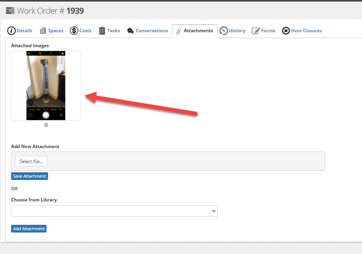Click the clock icon for History
The image size is (362, 254).
224,31
